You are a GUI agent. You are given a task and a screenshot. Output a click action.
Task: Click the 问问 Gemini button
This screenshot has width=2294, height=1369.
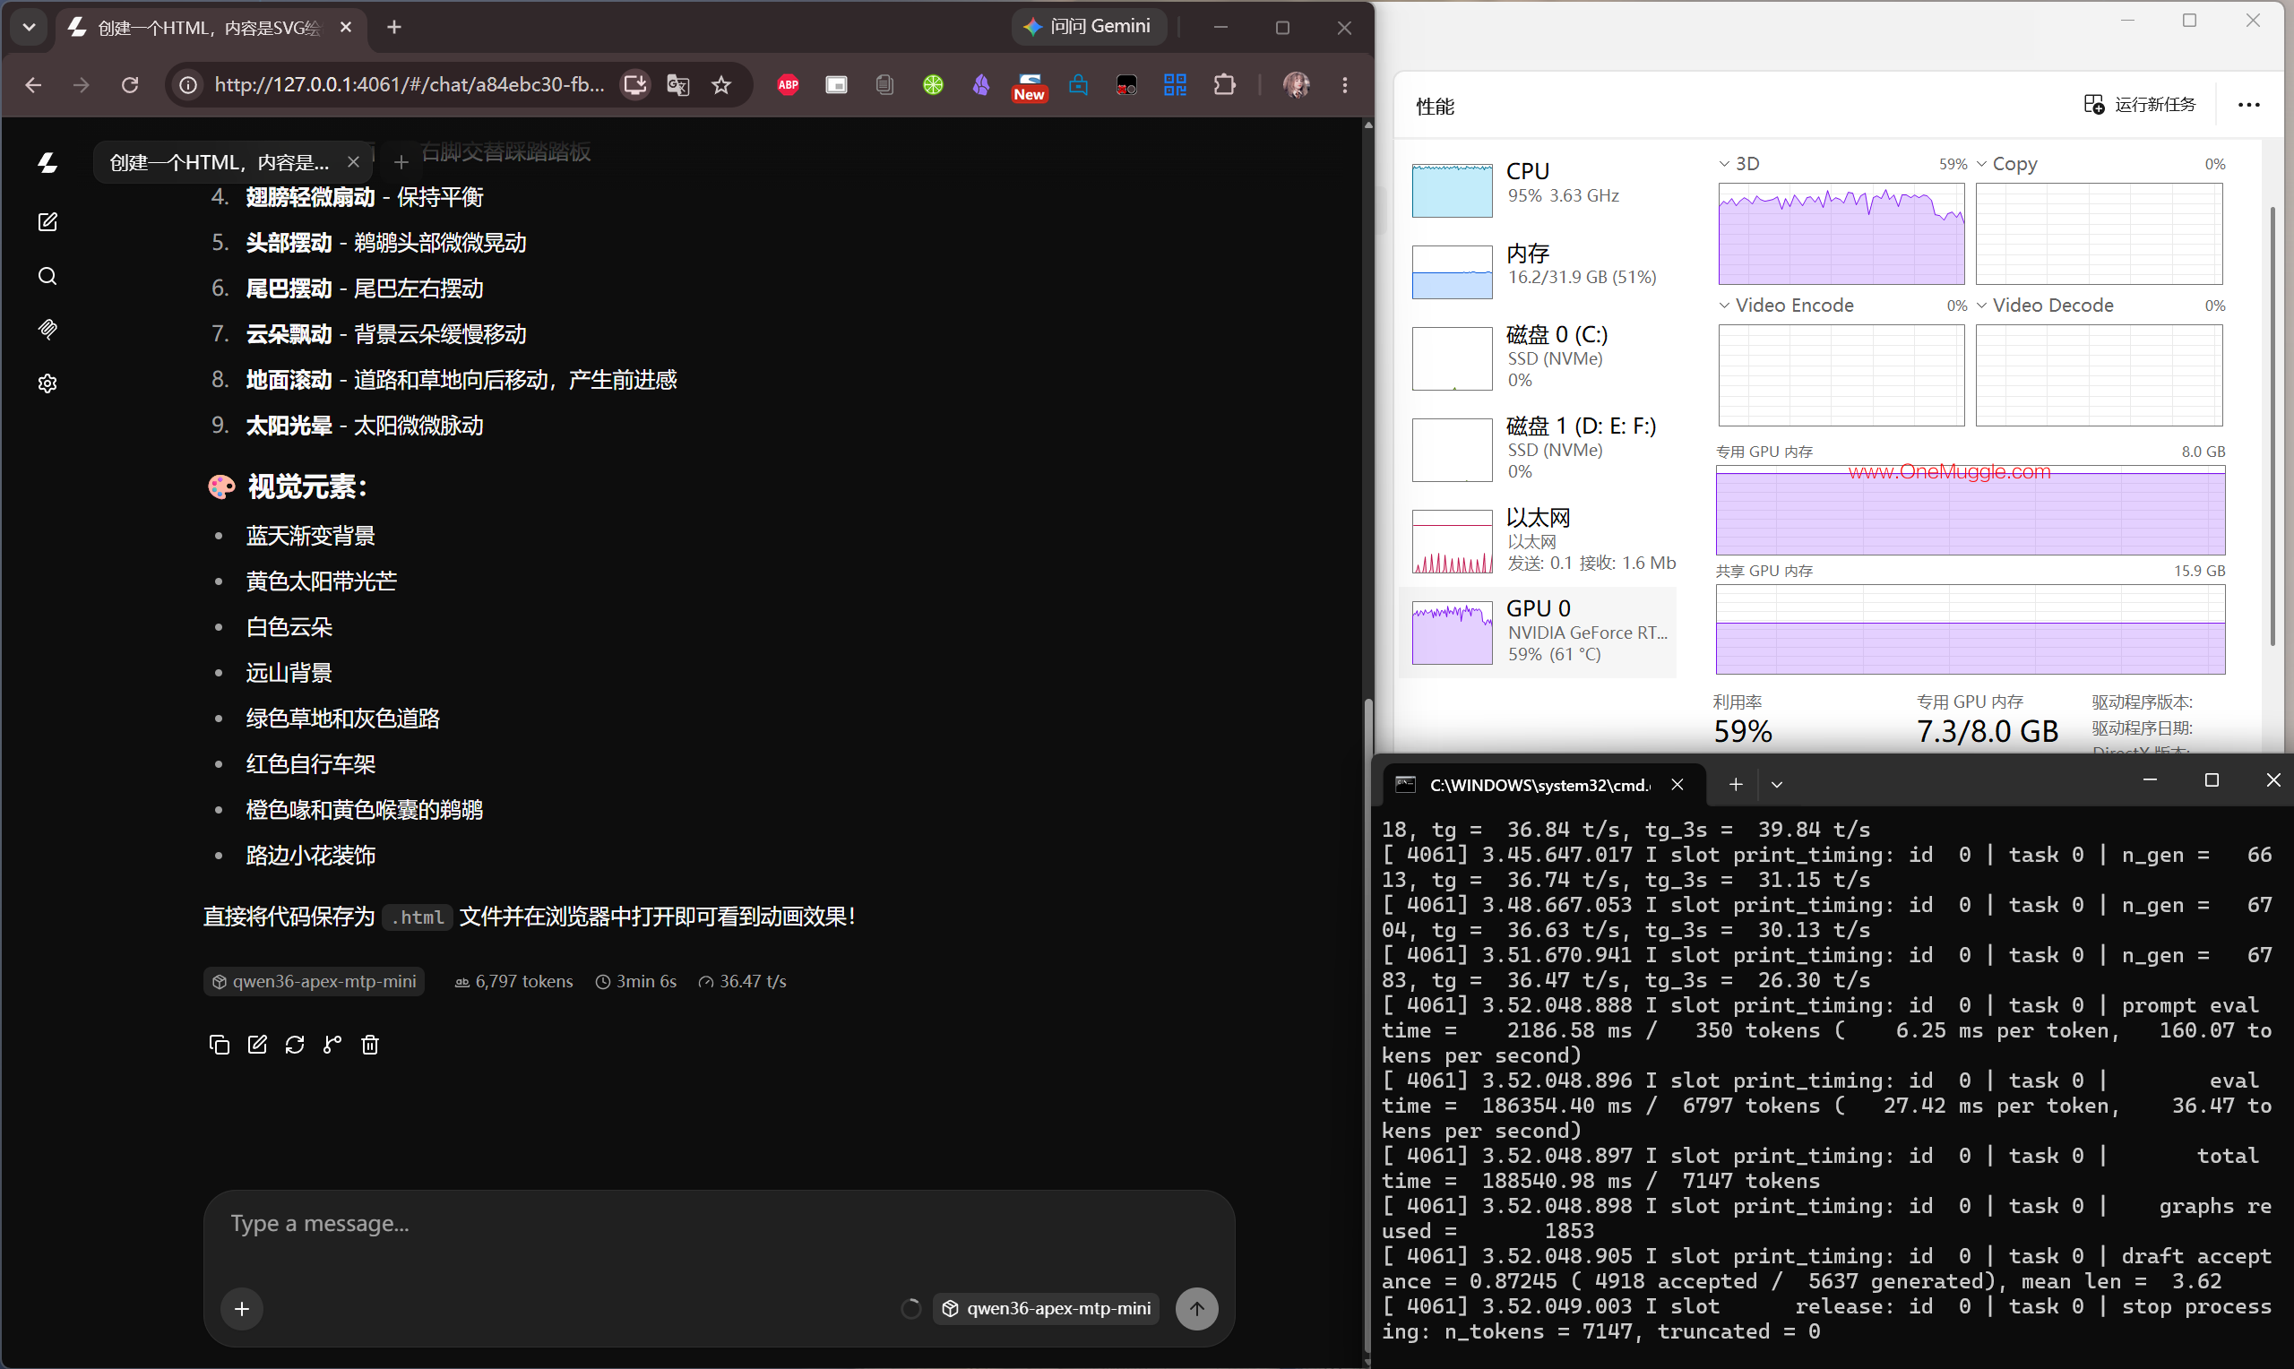coord(1090,27)
